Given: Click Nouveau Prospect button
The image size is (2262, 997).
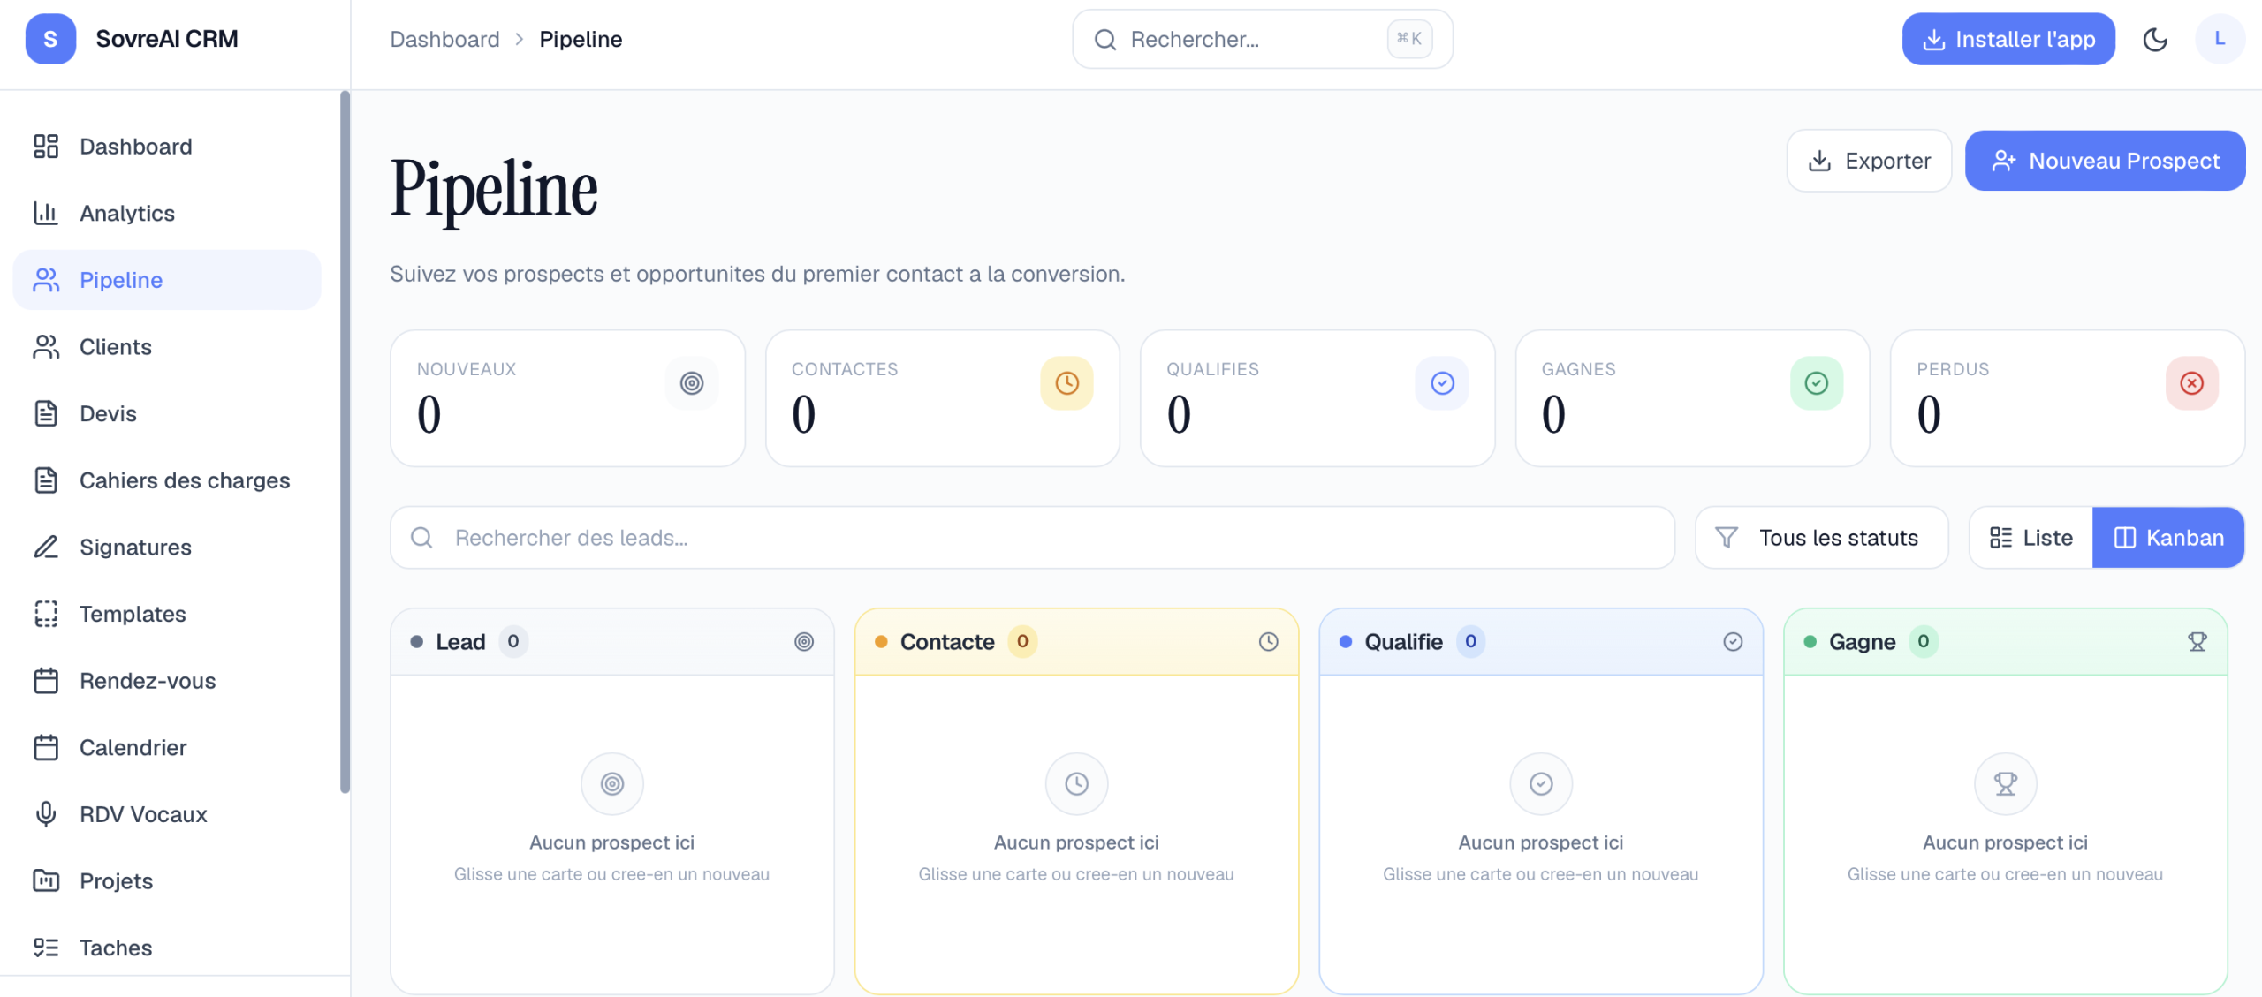Looking at the screenshot, I should click(x=2105, y=161).
